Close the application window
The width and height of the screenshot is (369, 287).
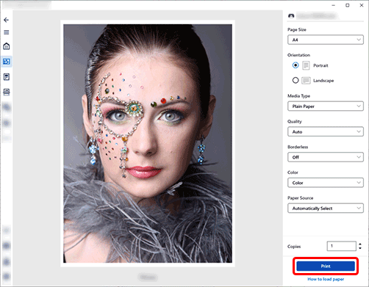click(362, 5)
